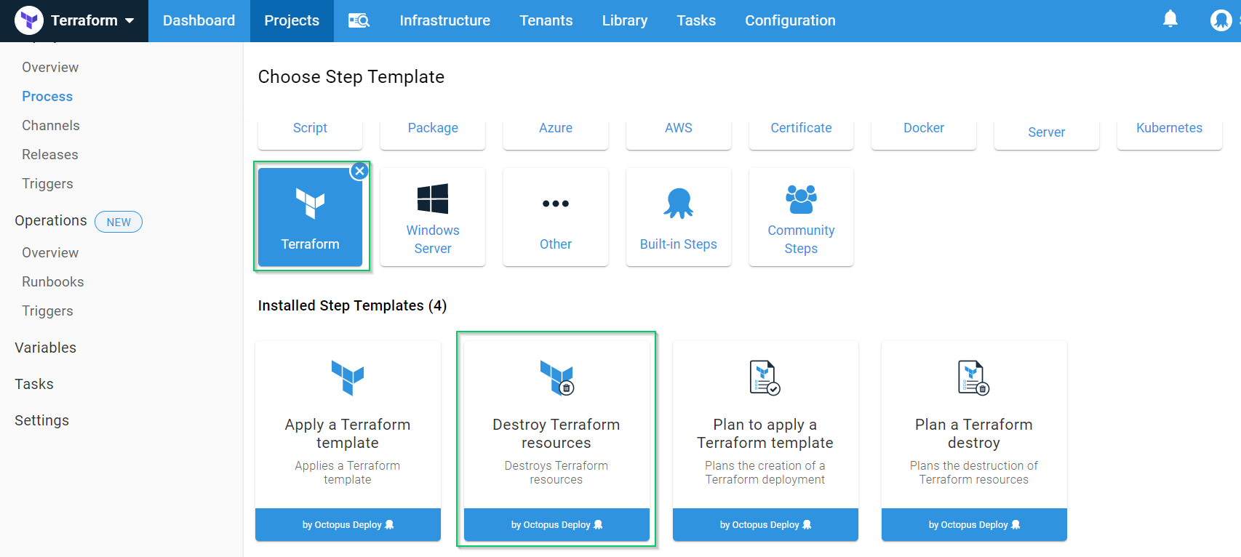Select the Windows Server category tile
This screenshot has width=1241, height=557.
click(x=433, y=217)
